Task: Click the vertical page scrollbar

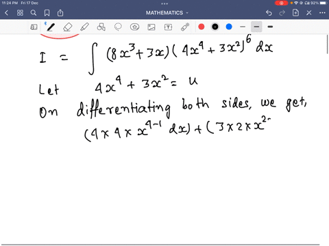Action: pyautogui.click(x=328, y=44)
